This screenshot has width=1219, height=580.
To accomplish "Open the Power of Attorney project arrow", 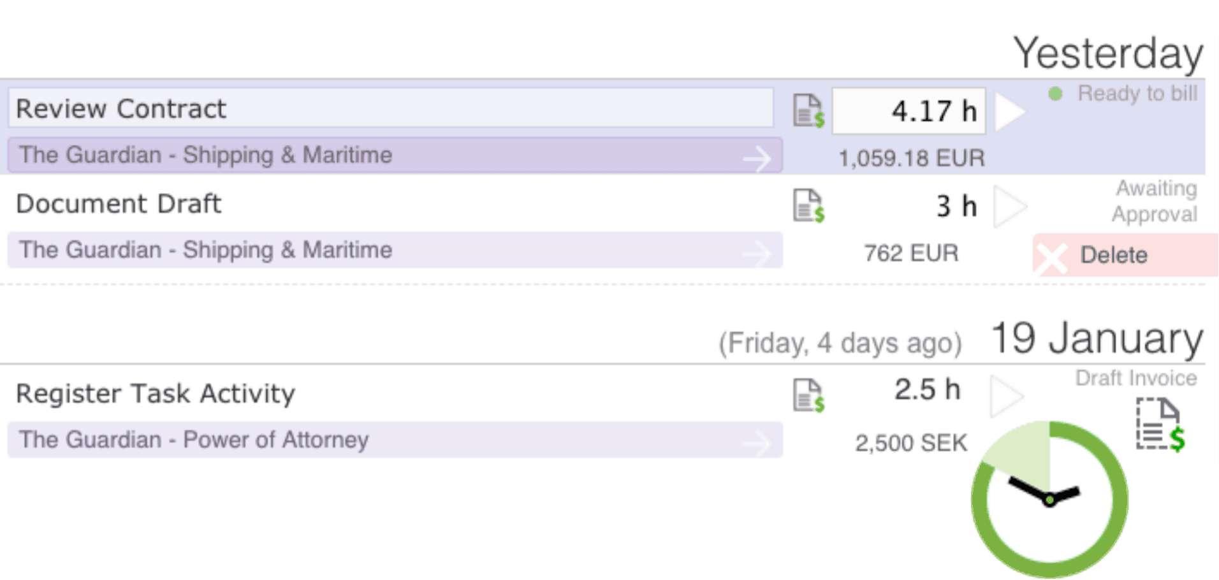I will tap(757, 442).
